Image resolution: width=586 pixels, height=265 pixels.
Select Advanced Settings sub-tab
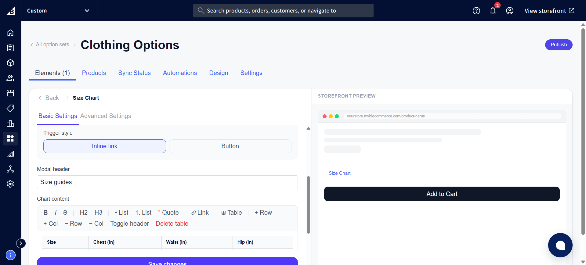(x=106, y=116)
